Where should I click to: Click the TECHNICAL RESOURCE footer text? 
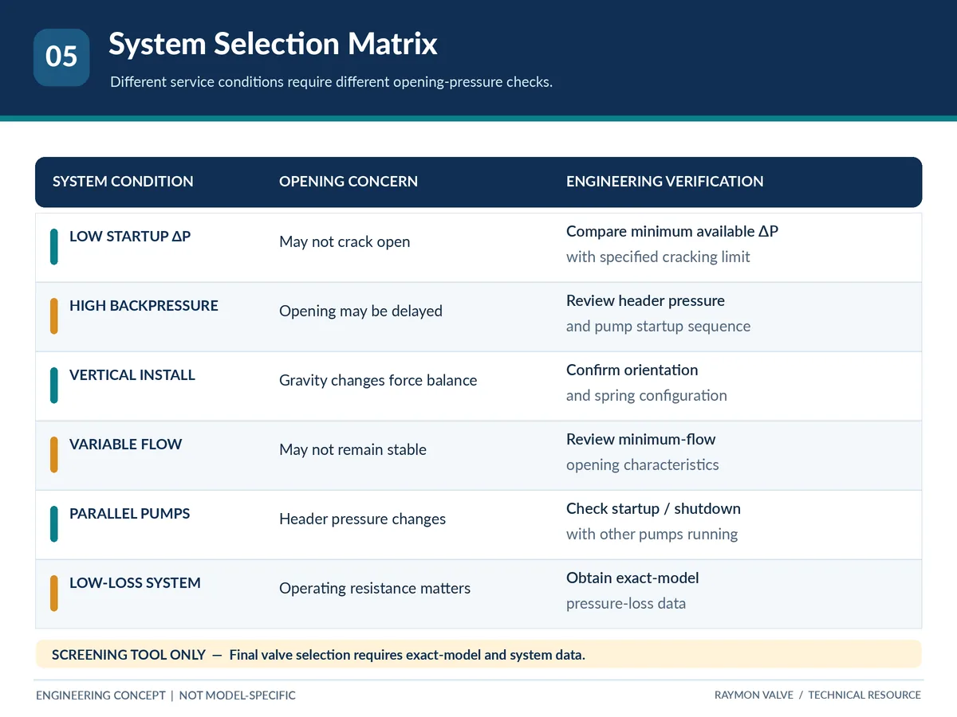click(864, 695)
